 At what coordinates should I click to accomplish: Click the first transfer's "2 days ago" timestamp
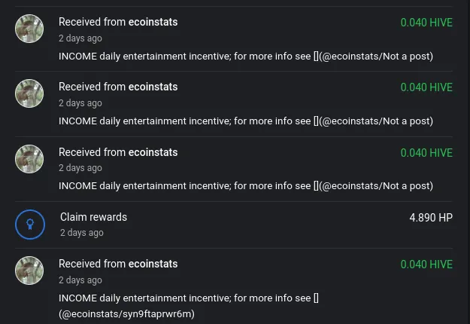(80, 38)
